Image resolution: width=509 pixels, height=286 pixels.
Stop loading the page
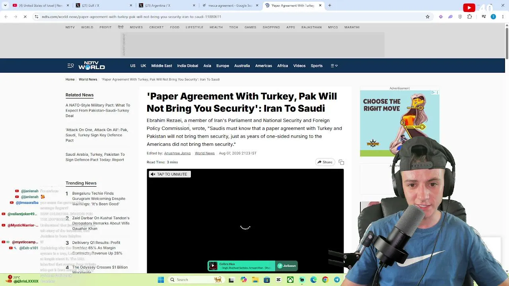[25, 17]
